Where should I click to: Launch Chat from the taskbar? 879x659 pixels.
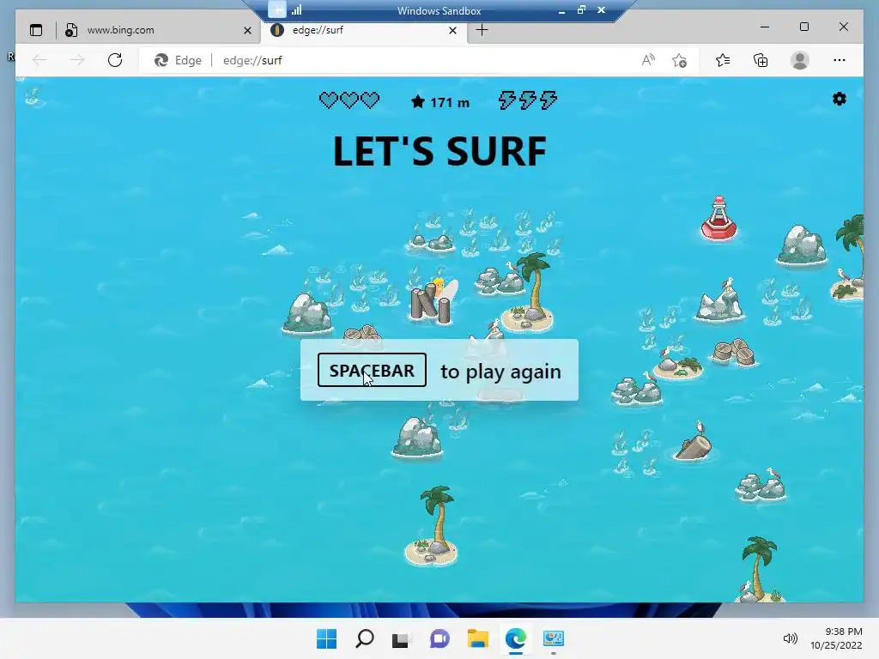[x=439, y=638]
